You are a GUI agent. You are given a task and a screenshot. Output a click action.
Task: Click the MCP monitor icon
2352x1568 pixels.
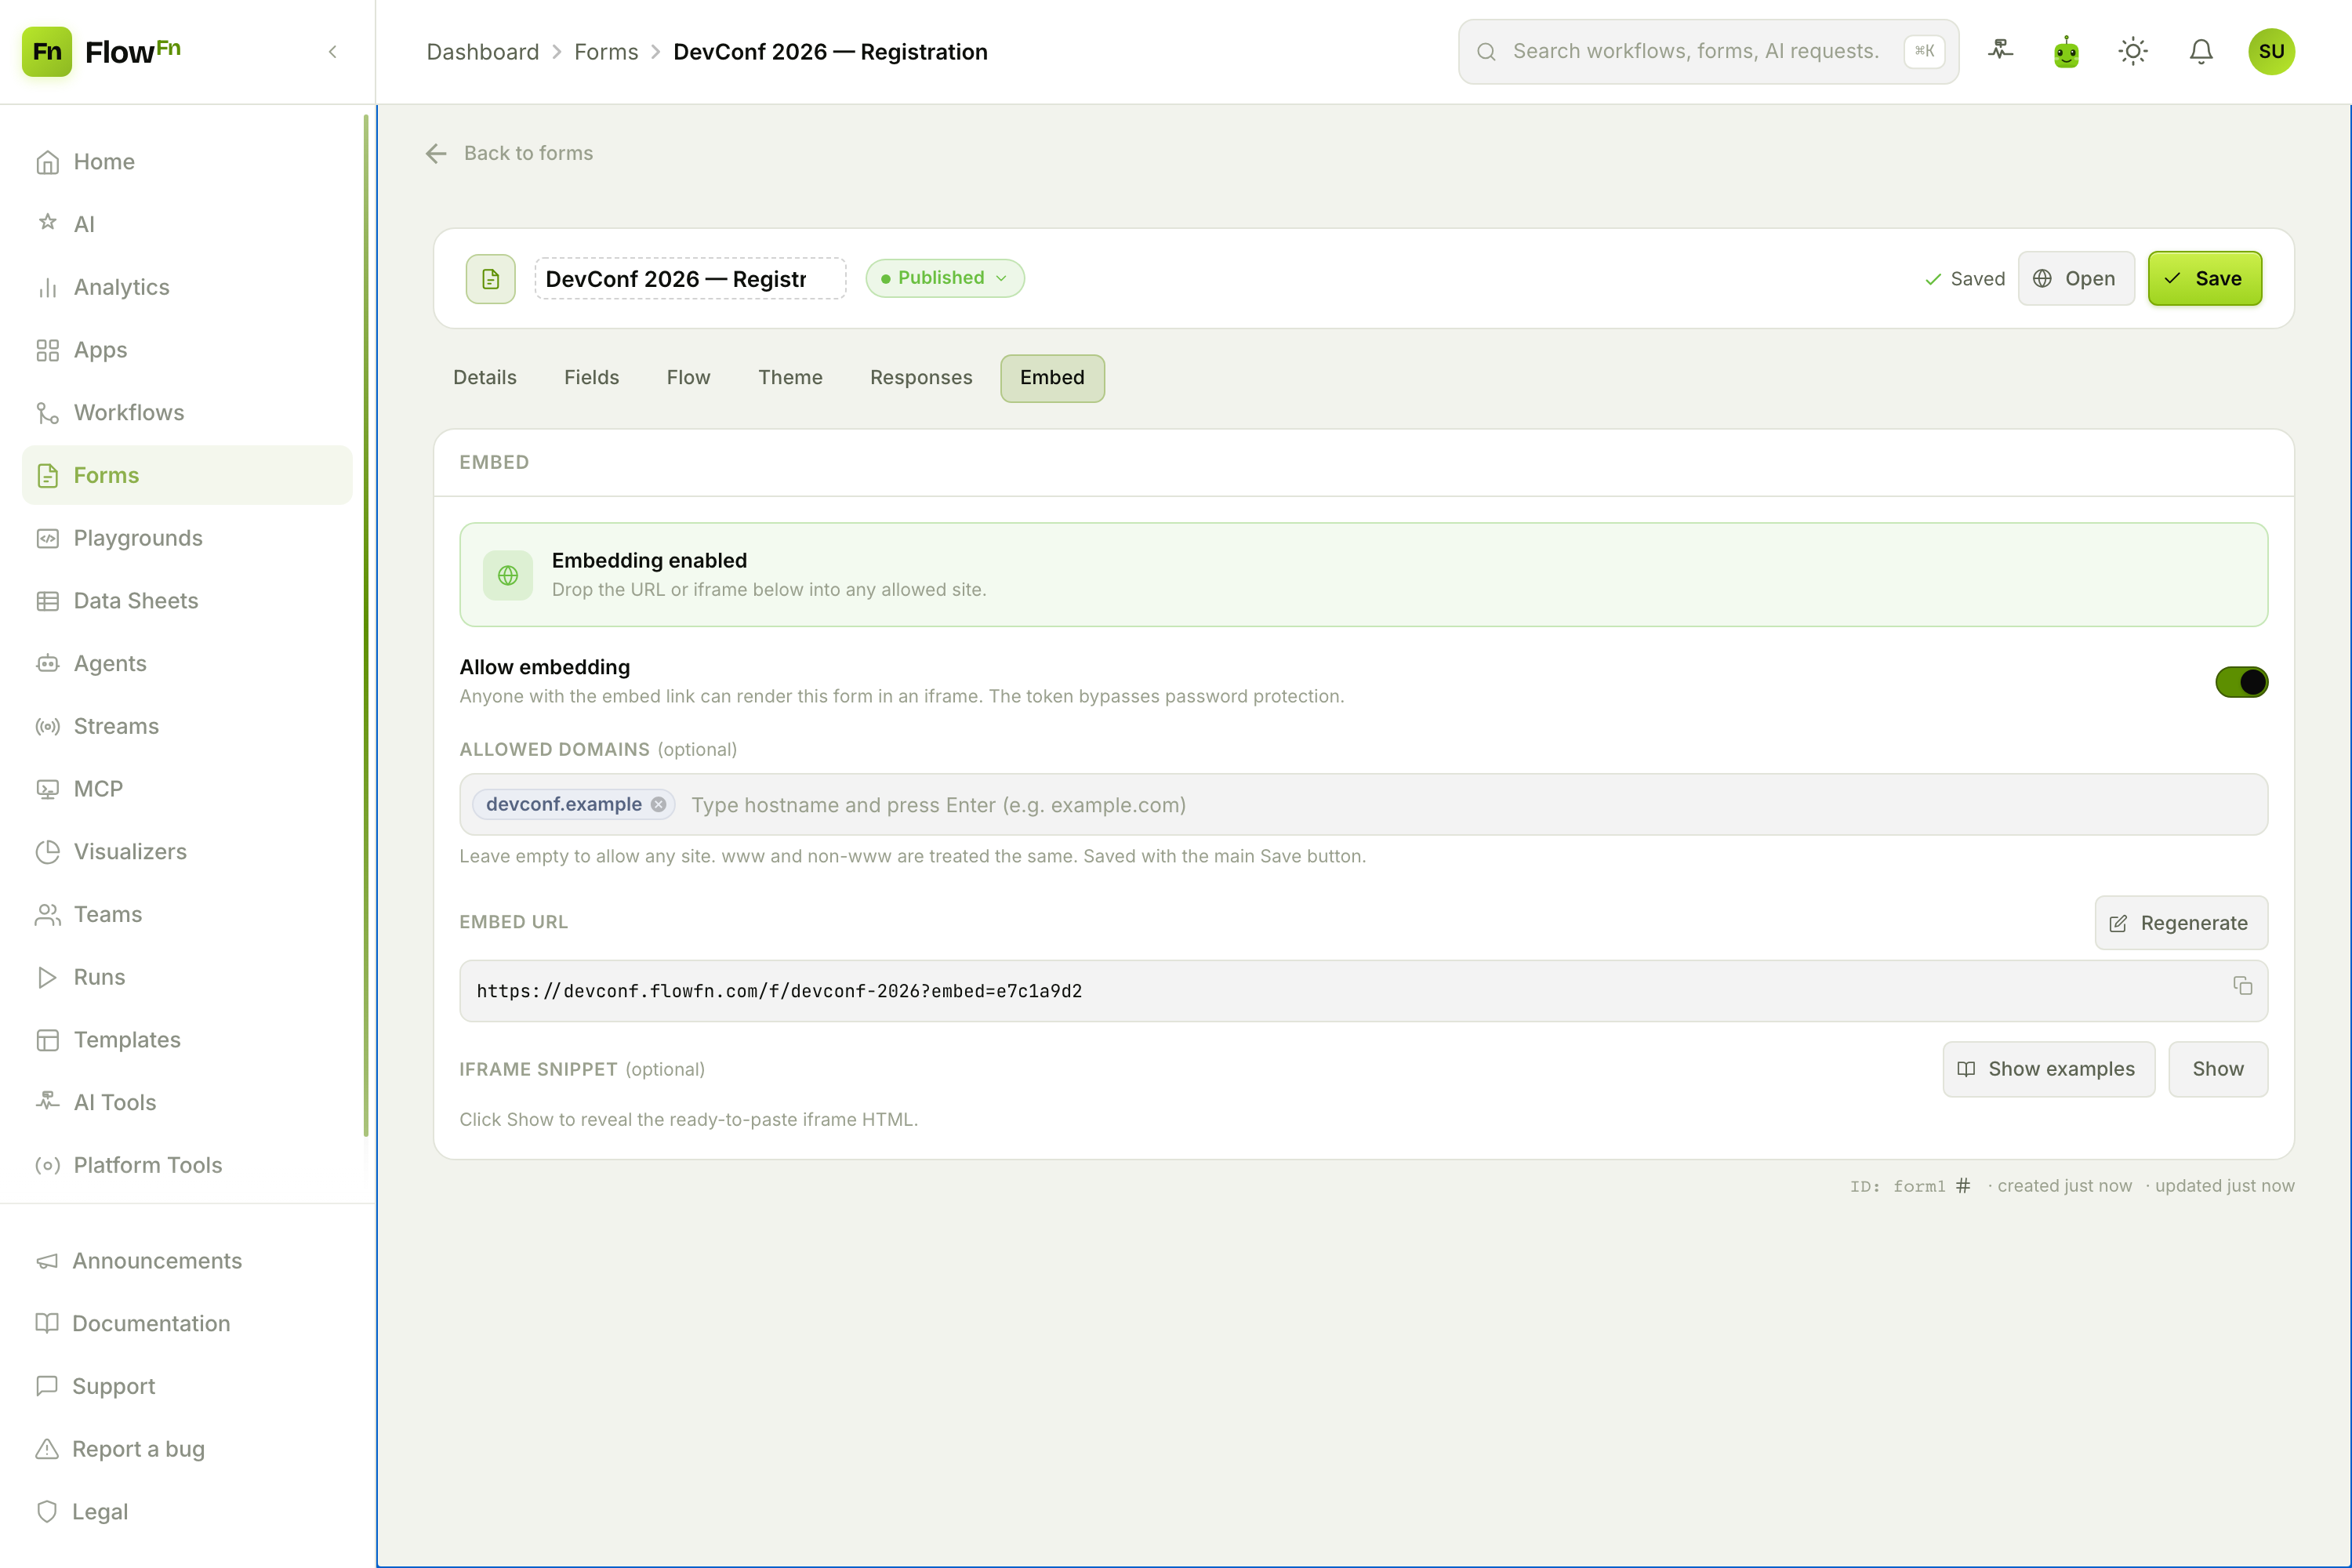point(47,789)
